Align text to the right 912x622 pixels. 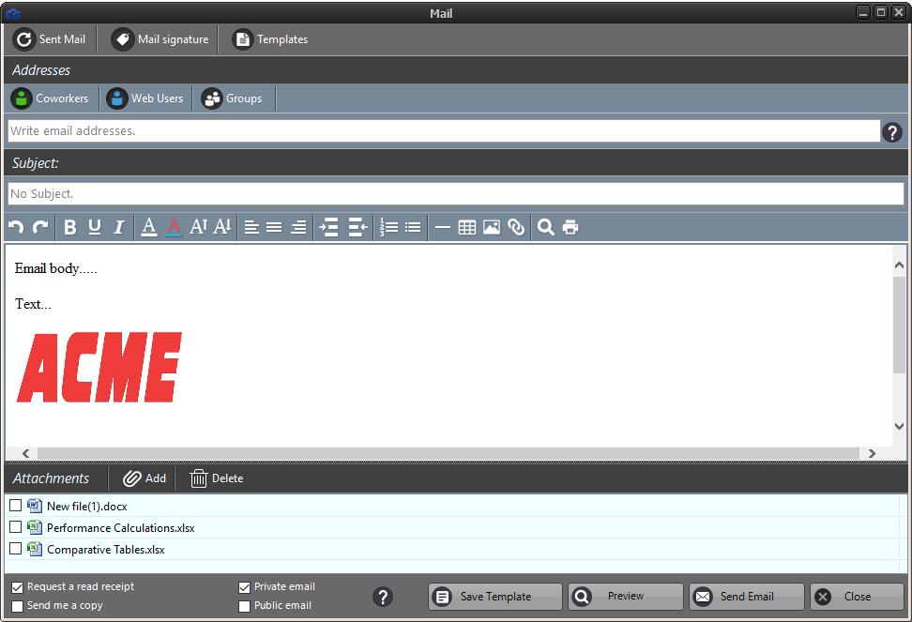(298, 227)
